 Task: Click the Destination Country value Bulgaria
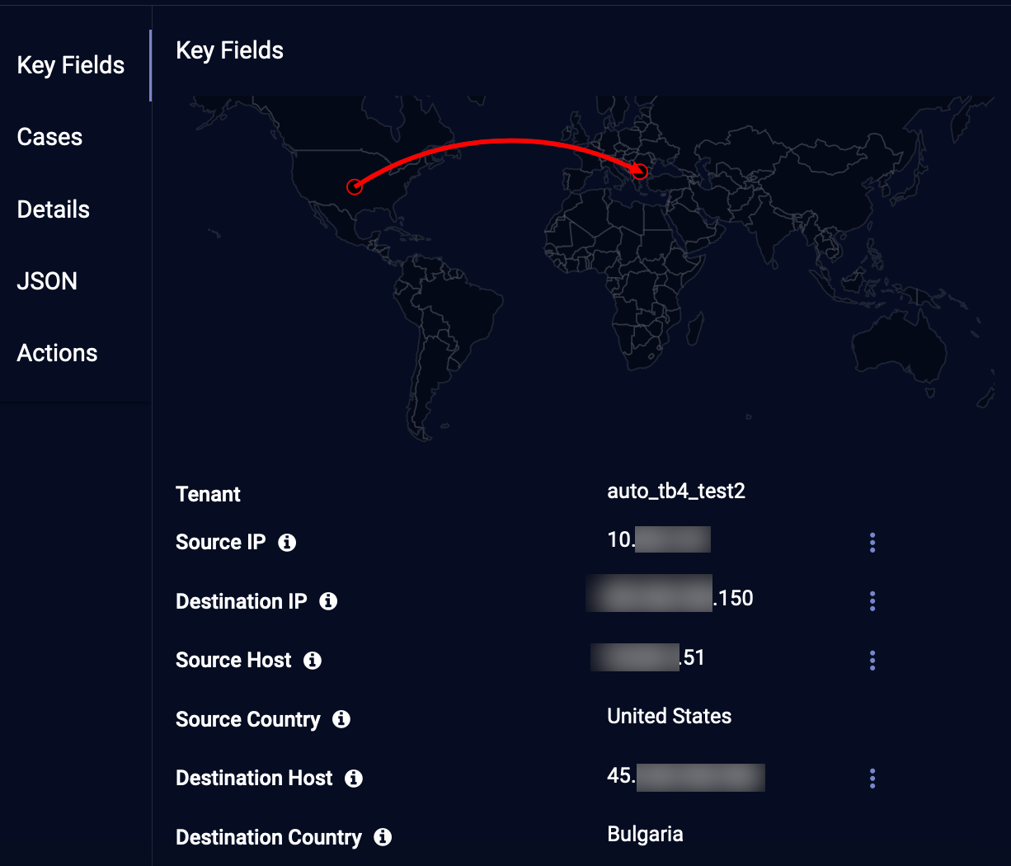(645, 834)
